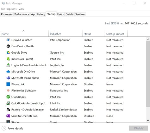Click the Google Drive icon

tap(8, 53)
